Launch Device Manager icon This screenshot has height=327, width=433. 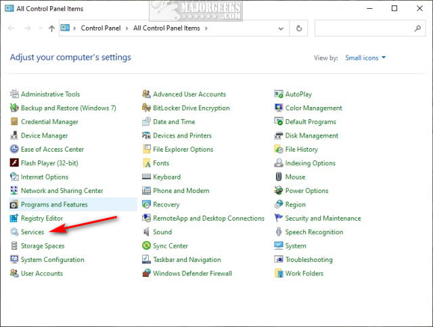[14, 135]
